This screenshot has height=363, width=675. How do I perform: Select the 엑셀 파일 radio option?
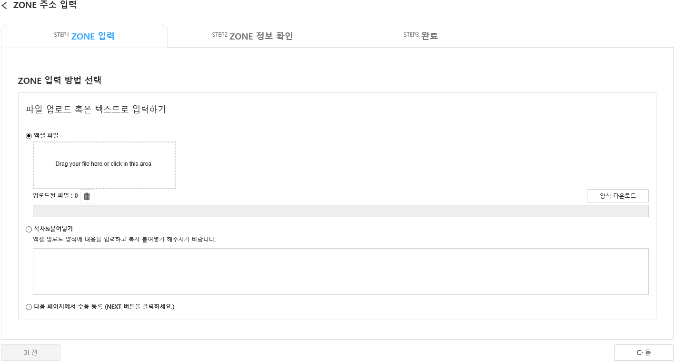29,136
